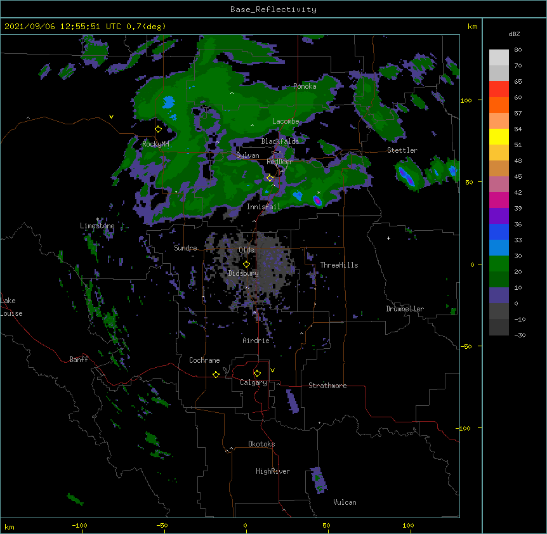This screenshot has height=534, width=547.
Task: Click the yellow diamond marker above RockyMH
Action: (x=159, y=129)
